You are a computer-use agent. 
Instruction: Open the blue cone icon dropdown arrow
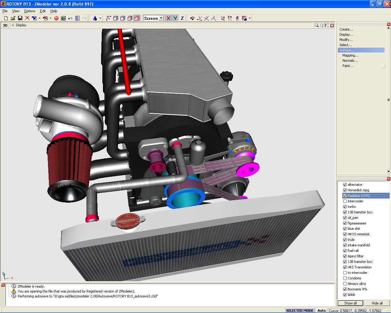click(100, 18)
